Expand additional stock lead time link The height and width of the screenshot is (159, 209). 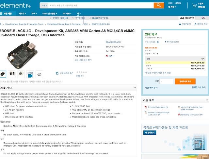pos(172,42)
